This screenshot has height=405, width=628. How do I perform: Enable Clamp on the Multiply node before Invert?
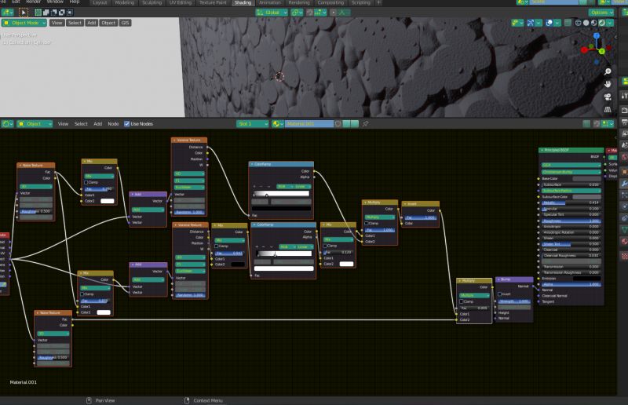[367, 223]
